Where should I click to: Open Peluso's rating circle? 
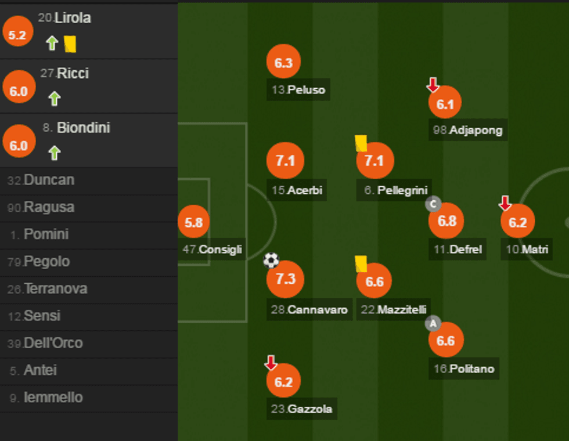click(283, 62)
